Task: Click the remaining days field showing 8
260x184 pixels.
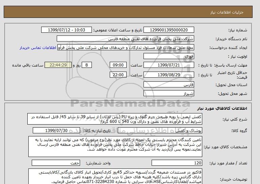Action: 87,65
